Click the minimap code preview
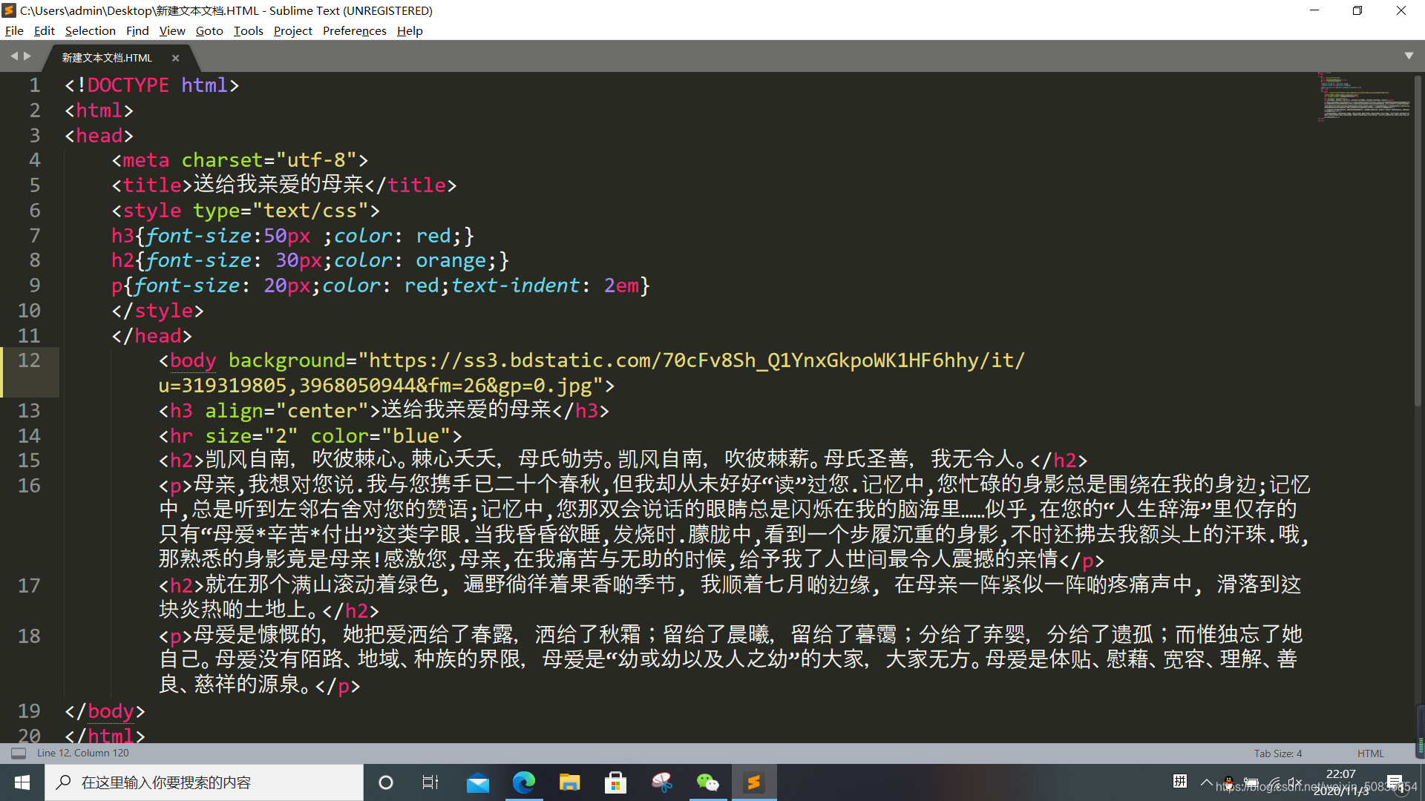 pyautogui.click(x=1366, y=97)
